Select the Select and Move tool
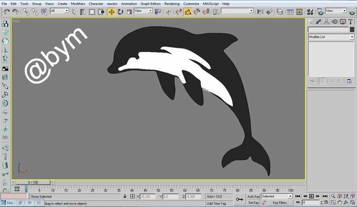Screen dimensions: 357x207 [x=112, y=12]
